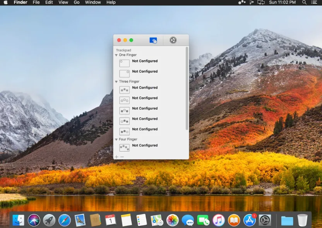Screen dimensions: 322x228
Task: Add a new gesture with plus button
Action: point(116,157)
